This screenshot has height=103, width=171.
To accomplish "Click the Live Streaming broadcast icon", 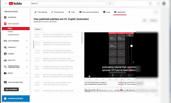I will pyautogui.click(x=5, y=41).
